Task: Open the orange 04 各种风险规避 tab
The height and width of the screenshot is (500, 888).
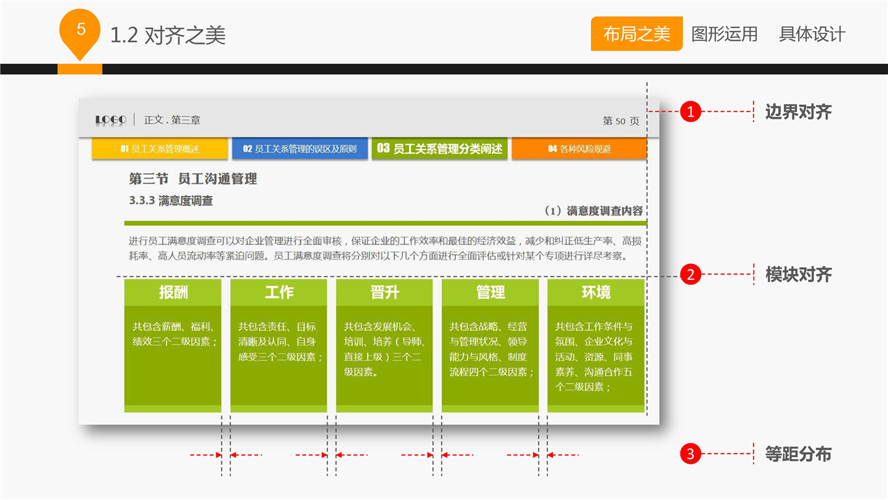Action: (579, 149)
